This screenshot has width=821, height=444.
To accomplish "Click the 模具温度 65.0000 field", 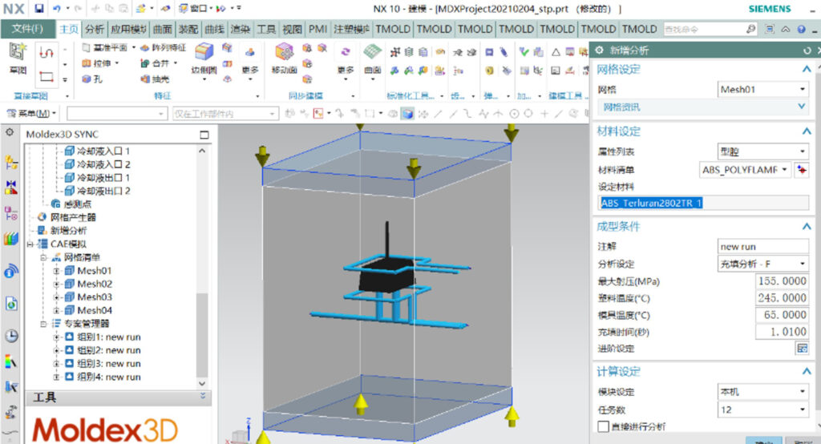I will pos(783,315).
